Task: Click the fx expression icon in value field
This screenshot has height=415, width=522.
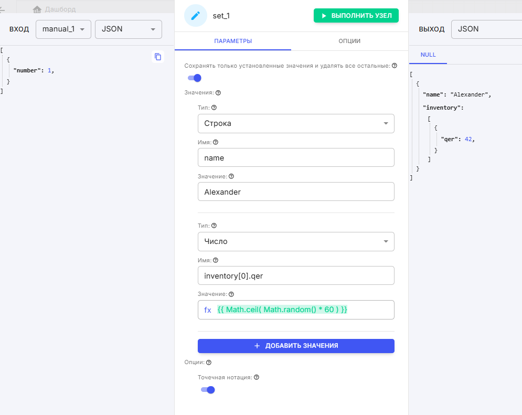Action: coord(208,310)
